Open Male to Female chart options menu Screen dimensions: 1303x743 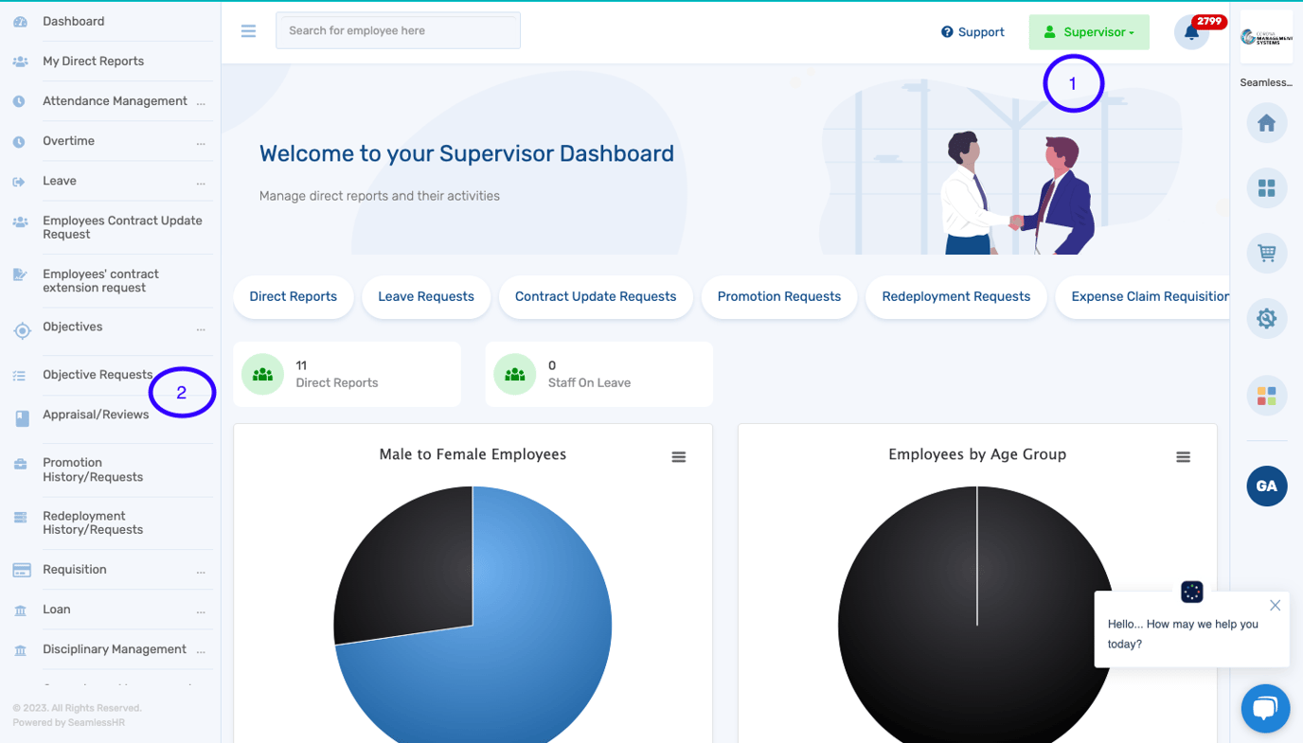679,457
